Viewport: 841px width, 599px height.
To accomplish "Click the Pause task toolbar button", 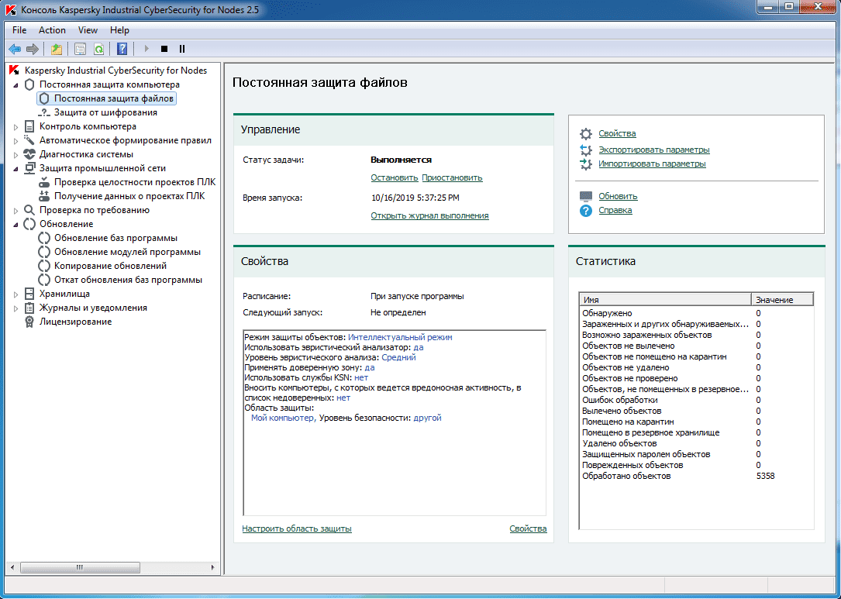I will (x=182, y=49).
